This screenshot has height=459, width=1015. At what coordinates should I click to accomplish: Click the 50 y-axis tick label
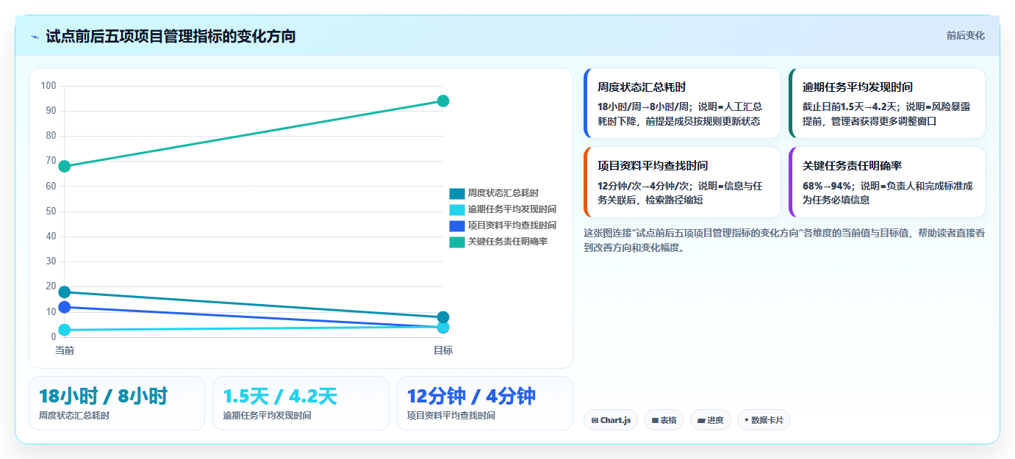(51, 212)
